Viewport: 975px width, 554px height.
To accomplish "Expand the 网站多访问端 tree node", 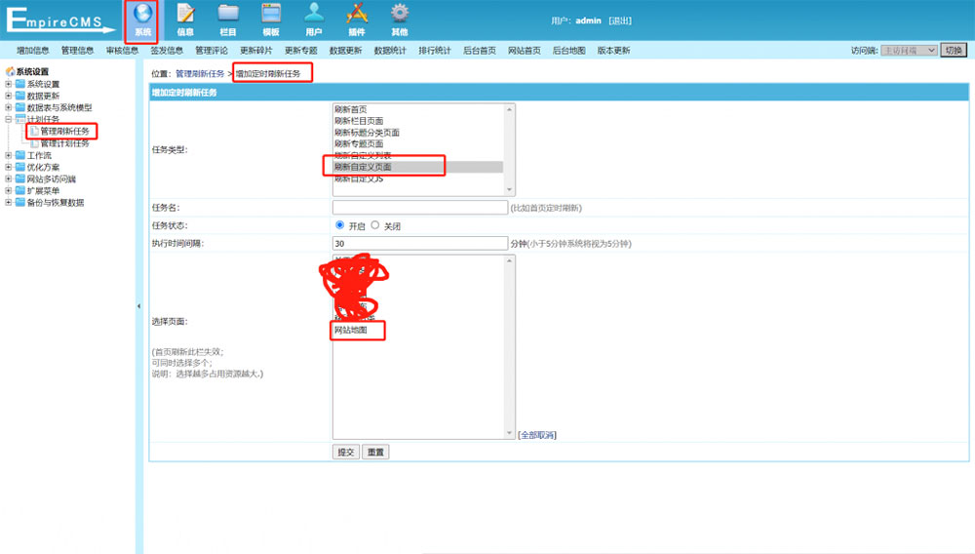I will click(x=8, y=179).
